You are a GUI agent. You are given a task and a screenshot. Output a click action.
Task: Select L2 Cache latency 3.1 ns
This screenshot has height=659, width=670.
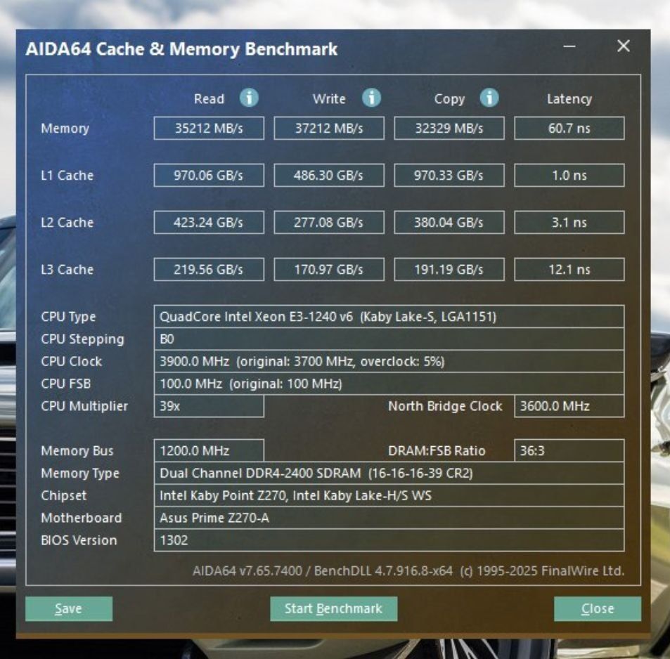[569, 222]
